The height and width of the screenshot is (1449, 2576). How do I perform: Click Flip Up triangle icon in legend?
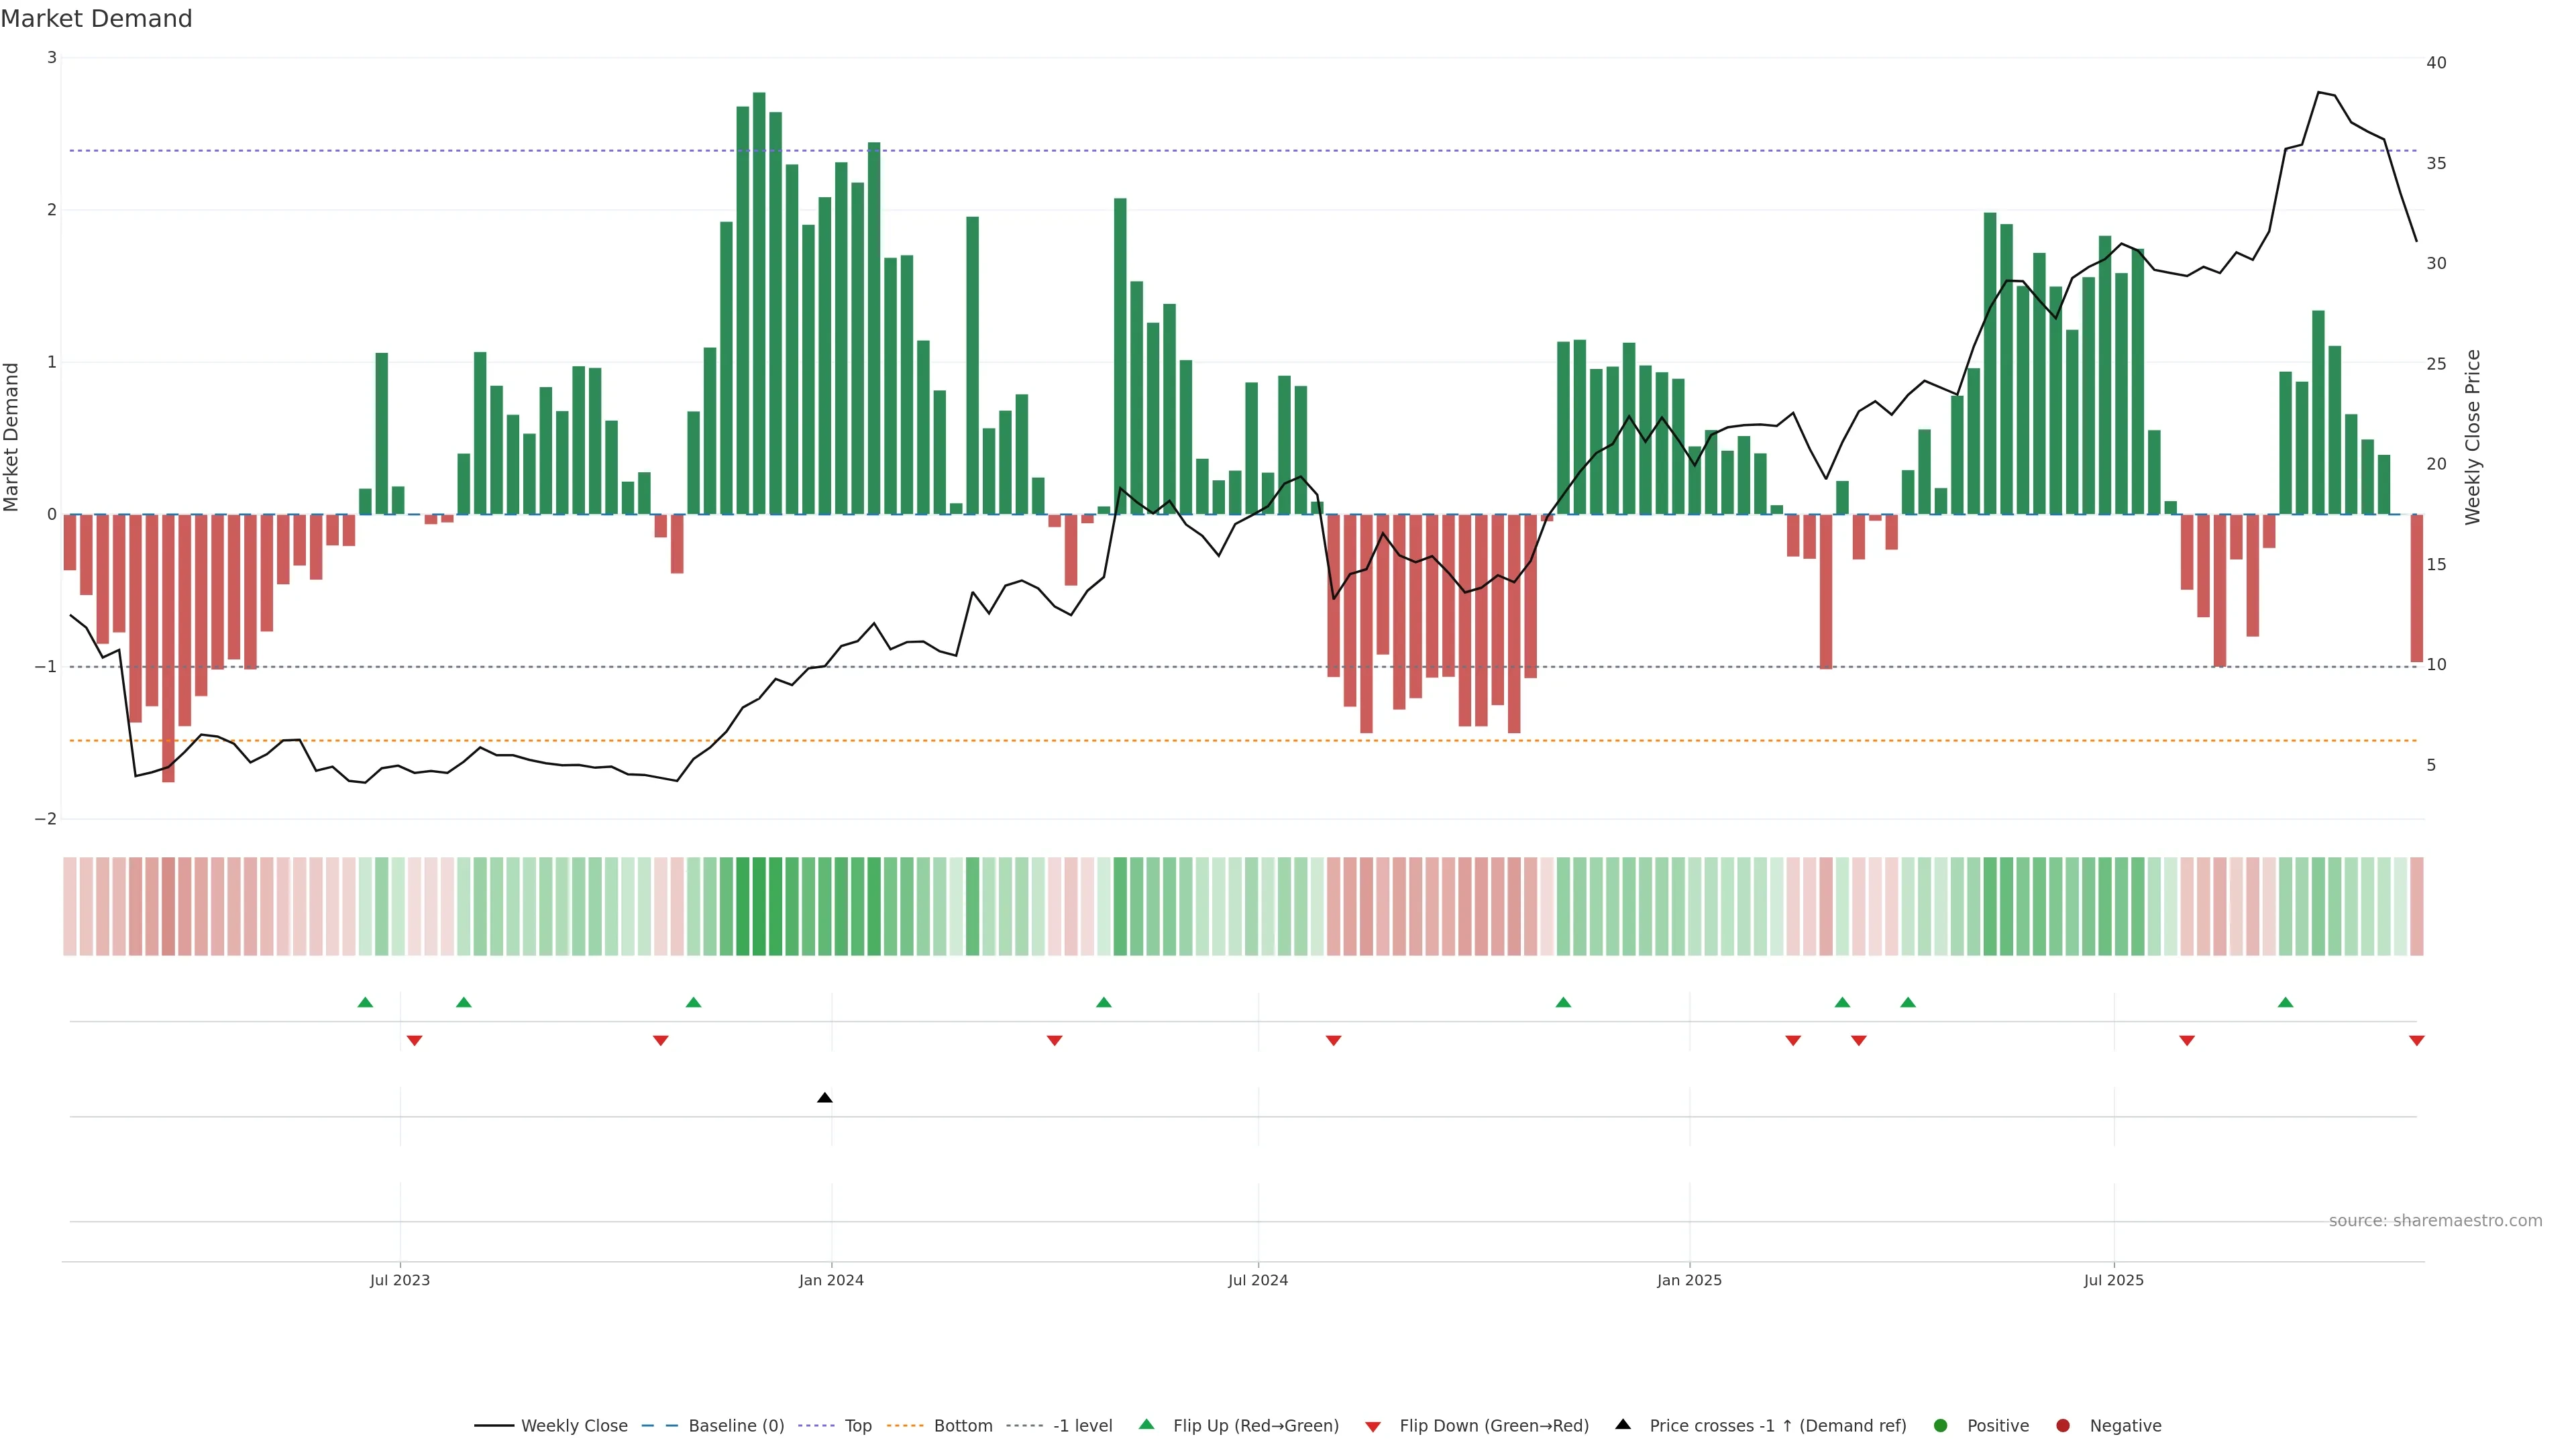[1146, 1425]
